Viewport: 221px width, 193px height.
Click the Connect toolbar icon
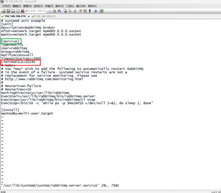[x=3, y=11]
